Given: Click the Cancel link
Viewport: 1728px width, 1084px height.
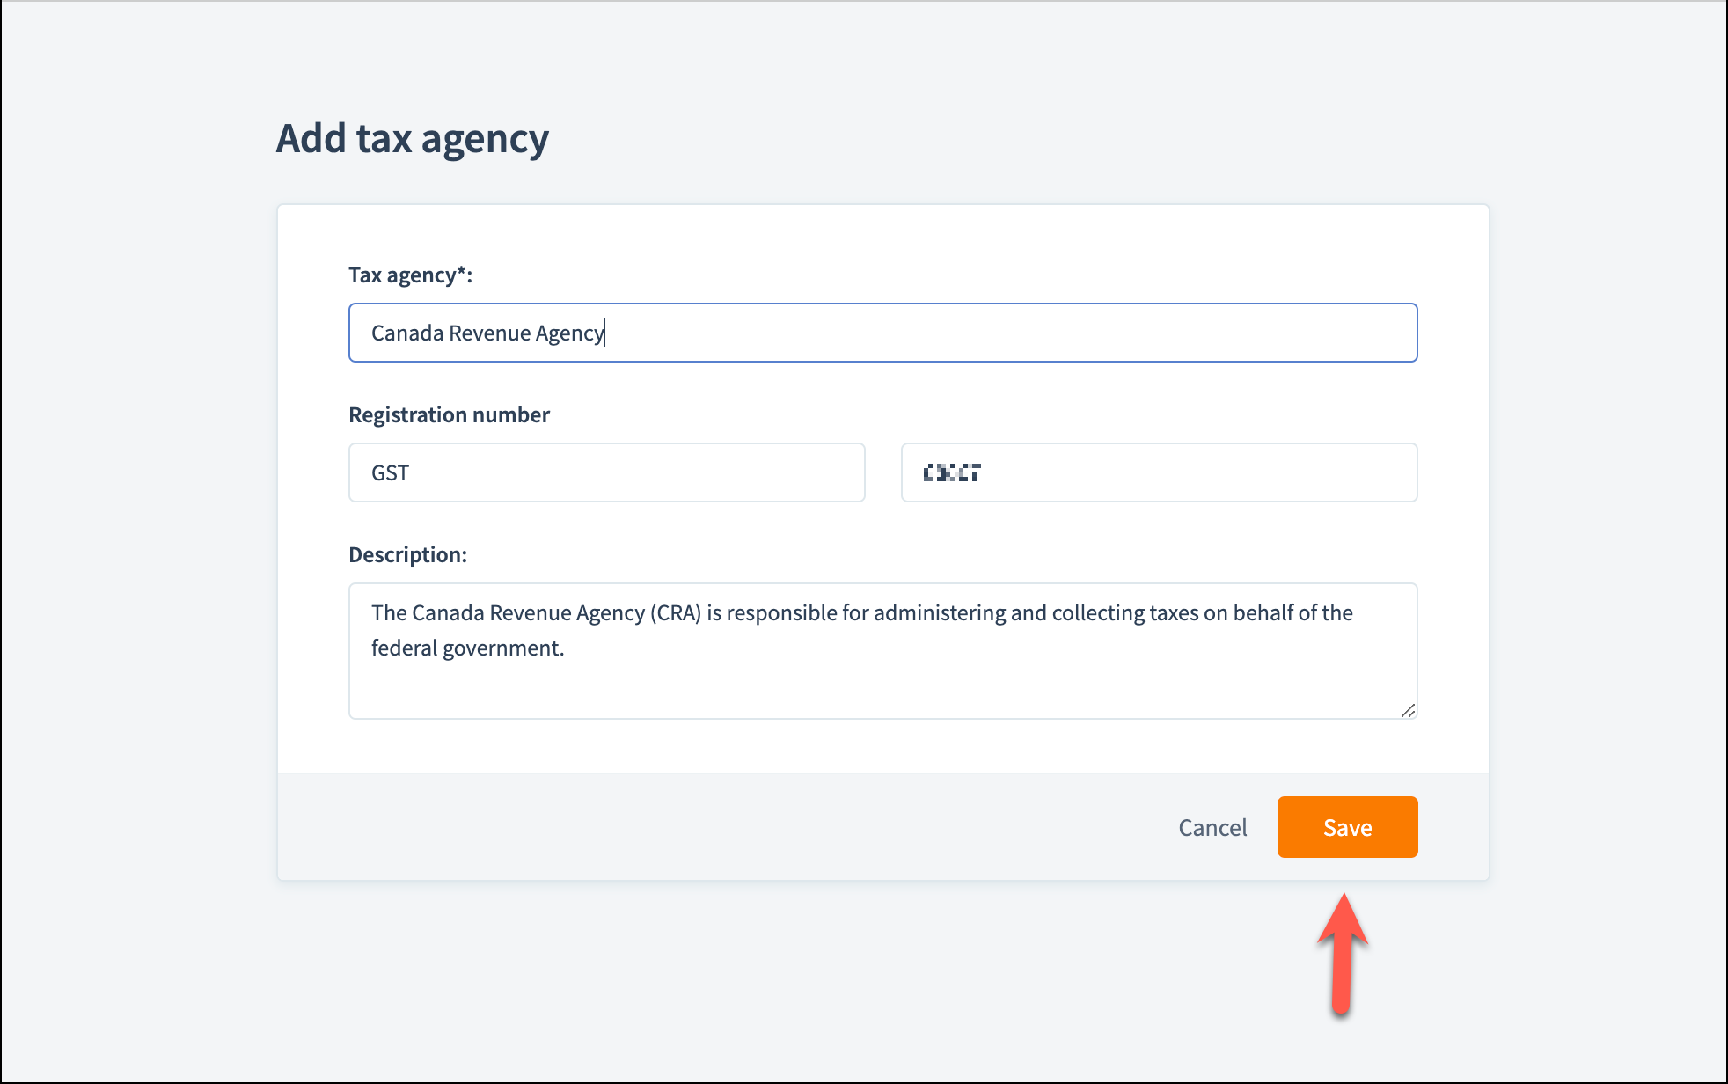Looking at the screenshot, I should coord(1212,827).
